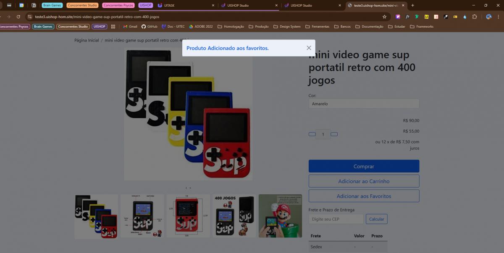Click the new tab plus button
The image size is (504, 253).
point(412,5)
